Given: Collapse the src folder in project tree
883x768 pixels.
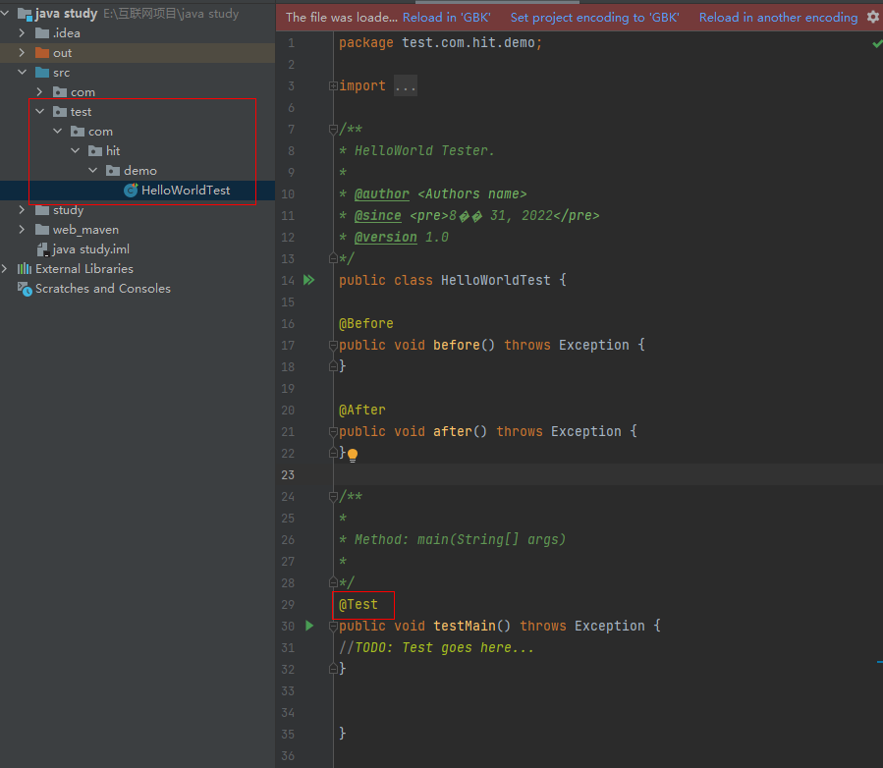Looking at the screenshot, I should [22, 72].
